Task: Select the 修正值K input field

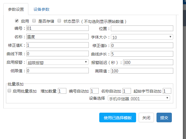Action: pos(58,45)
